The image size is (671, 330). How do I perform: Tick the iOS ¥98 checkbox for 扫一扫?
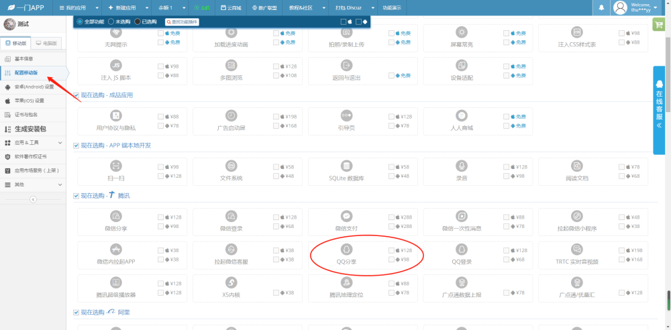point(160,167)
